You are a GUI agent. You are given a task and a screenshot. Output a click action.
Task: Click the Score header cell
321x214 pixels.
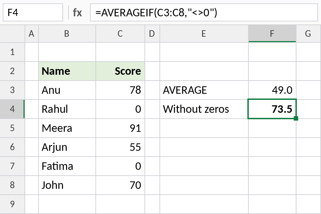pos(120,71)
